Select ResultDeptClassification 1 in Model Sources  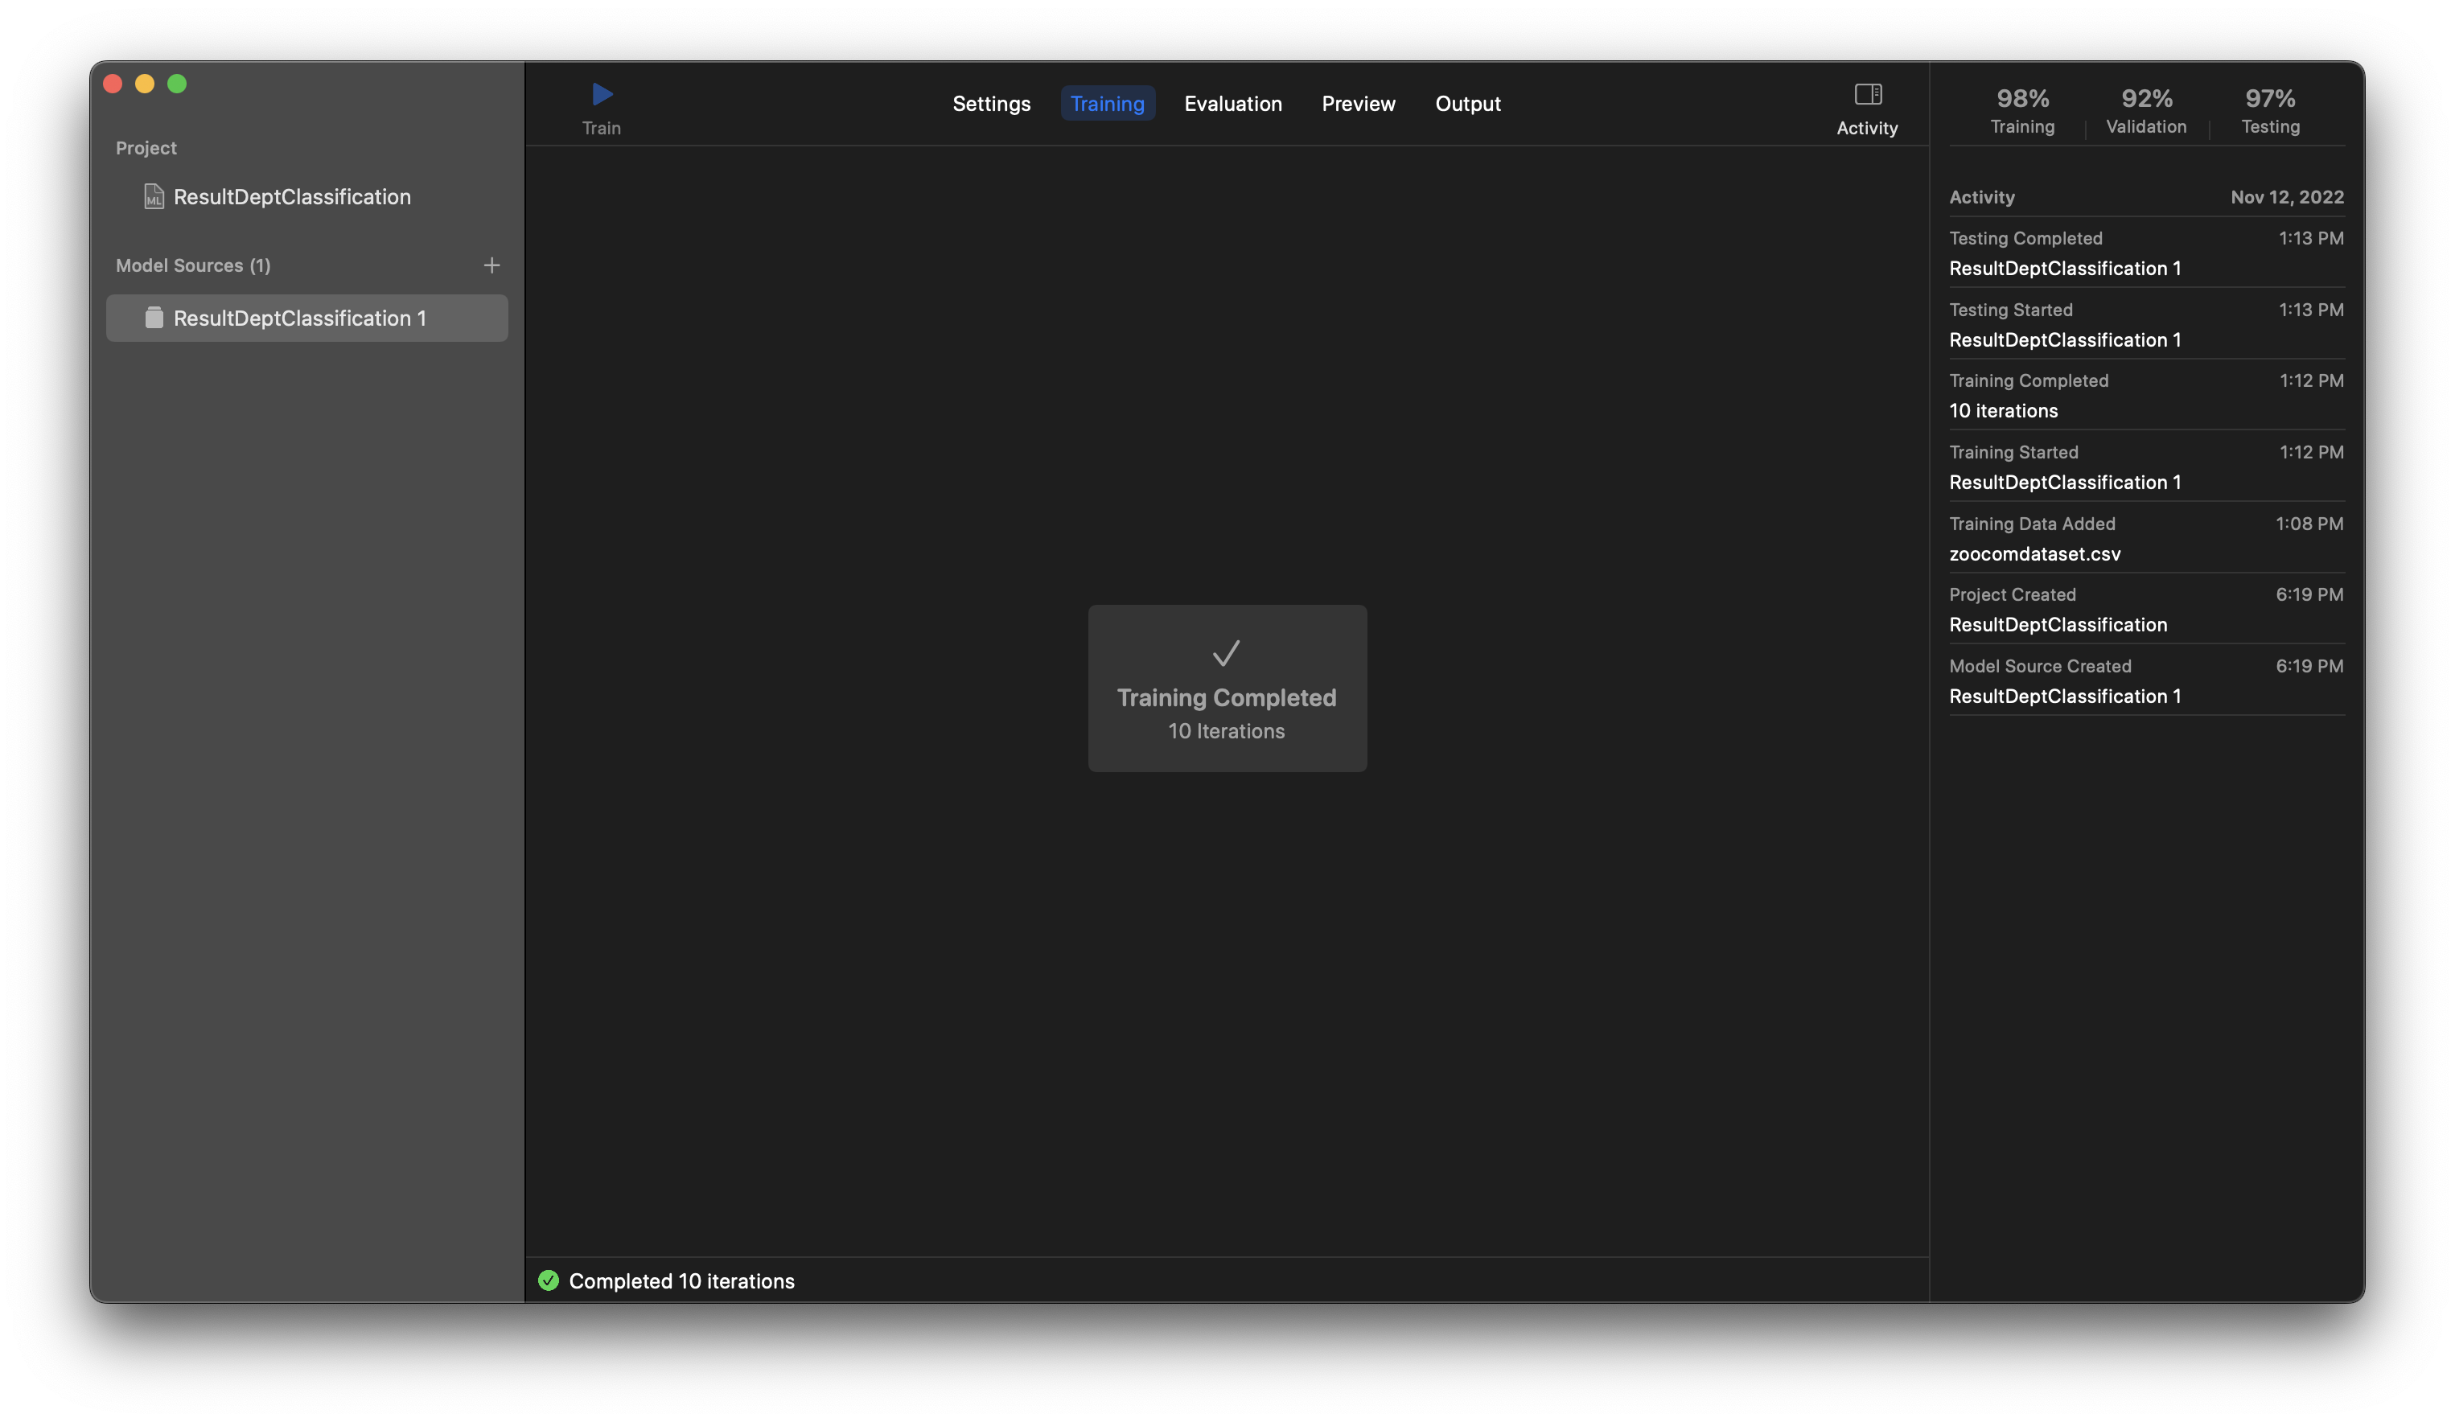tap(300, 319)
